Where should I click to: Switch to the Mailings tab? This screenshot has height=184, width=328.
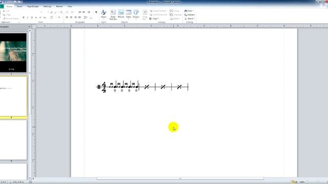coord(47,7)
